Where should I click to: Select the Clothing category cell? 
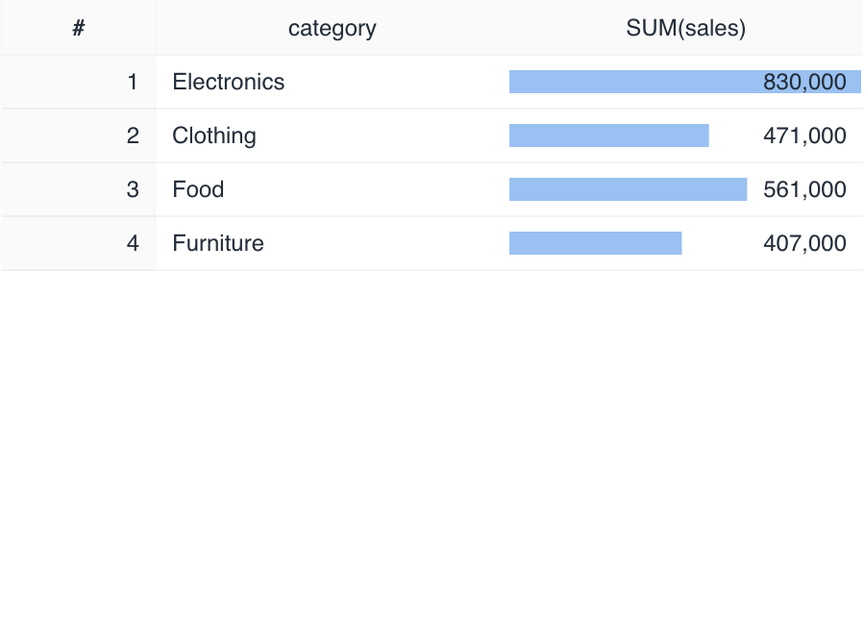click(x=214, y=136)
